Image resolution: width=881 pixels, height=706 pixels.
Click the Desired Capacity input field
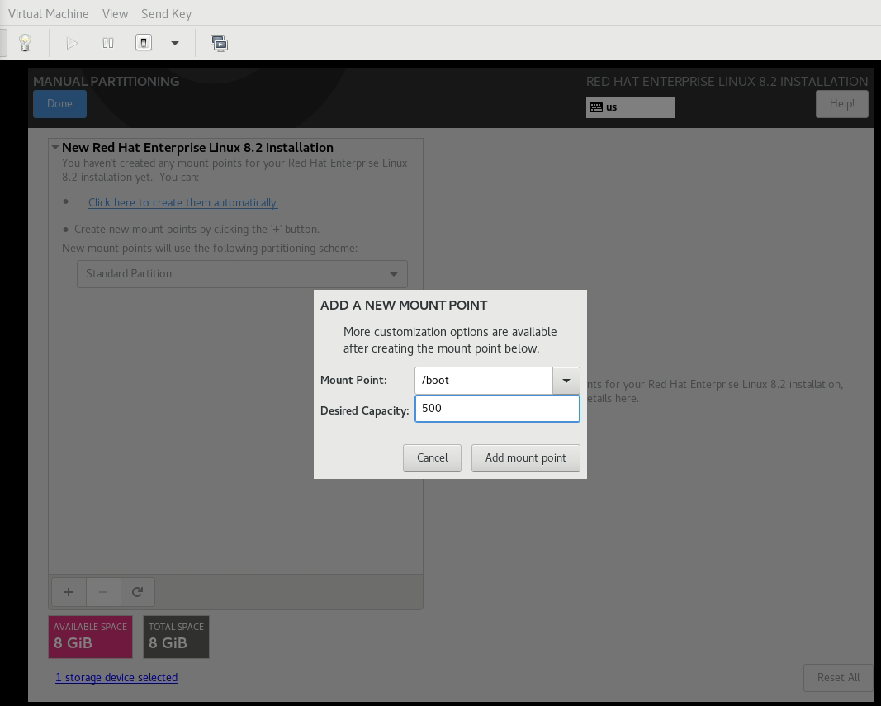[497, 409]
